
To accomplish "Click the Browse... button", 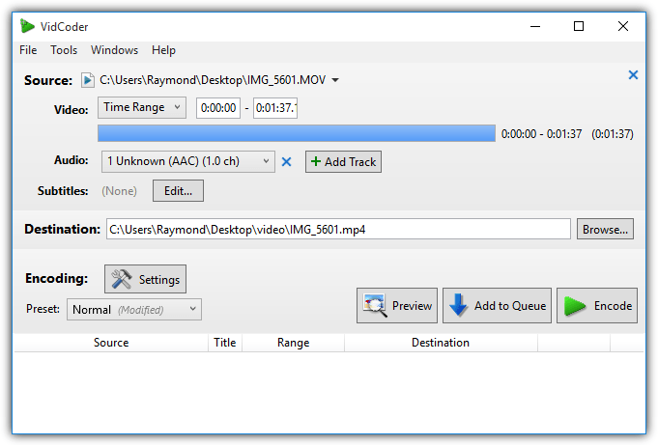I will [x=605, y=229].
